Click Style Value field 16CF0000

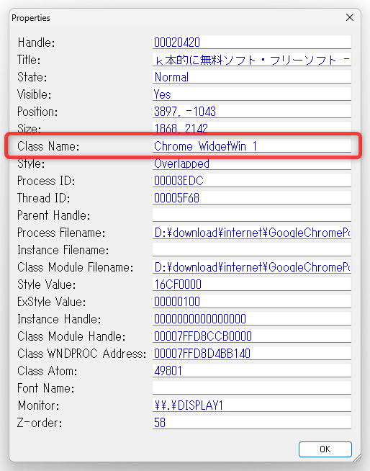click(x=252, y=284)
